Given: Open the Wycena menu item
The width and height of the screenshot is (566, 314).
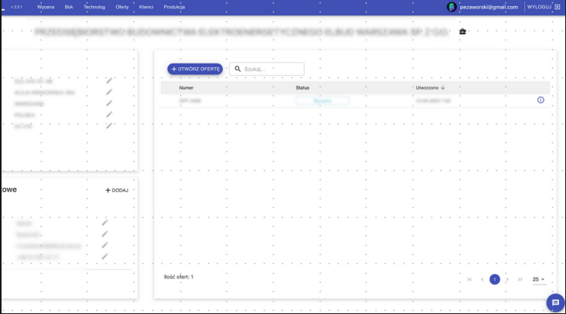Looking at the screenshot, I should click(x=46, y=7).
